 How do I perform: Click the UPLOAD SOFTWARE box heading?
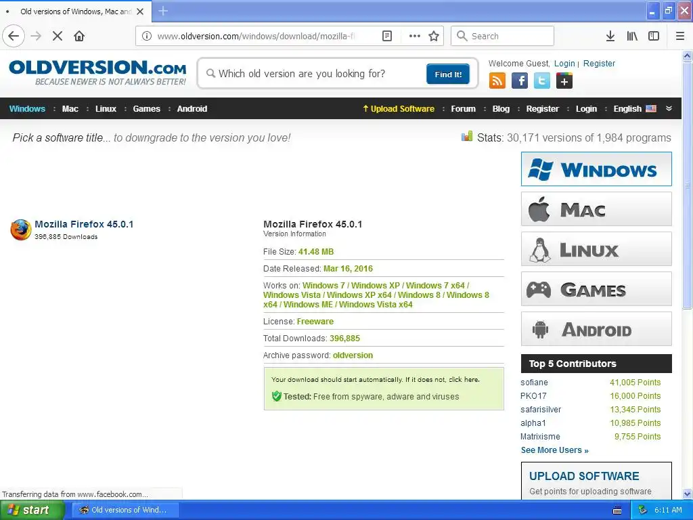pos(584,476)
